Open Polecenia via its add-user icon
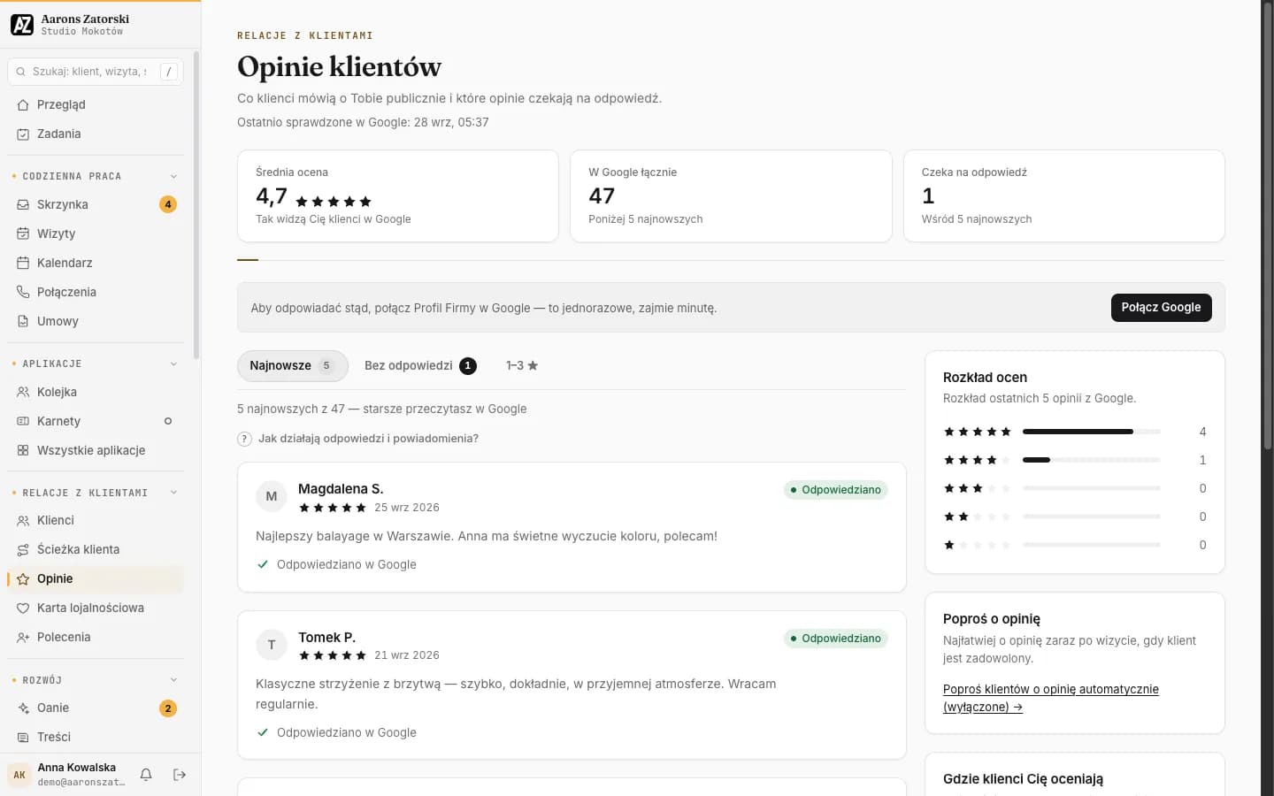1274x796 pixels. (x=23, y=637)
